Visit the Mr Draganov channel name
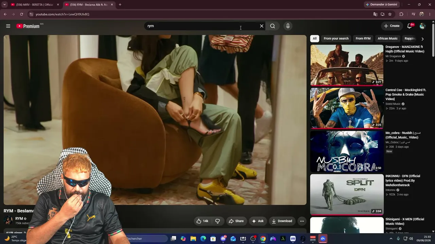This screenshot has height=244, width=435. pyautogui.click(x=393, y=56)
